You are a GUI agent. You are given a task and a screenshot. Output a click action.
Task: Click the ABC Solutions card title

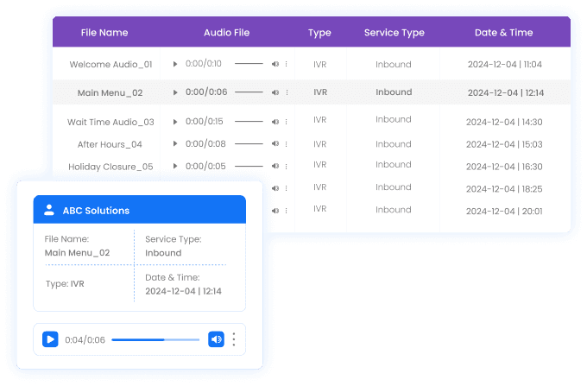pyautogui.click(x=96, y=211)
